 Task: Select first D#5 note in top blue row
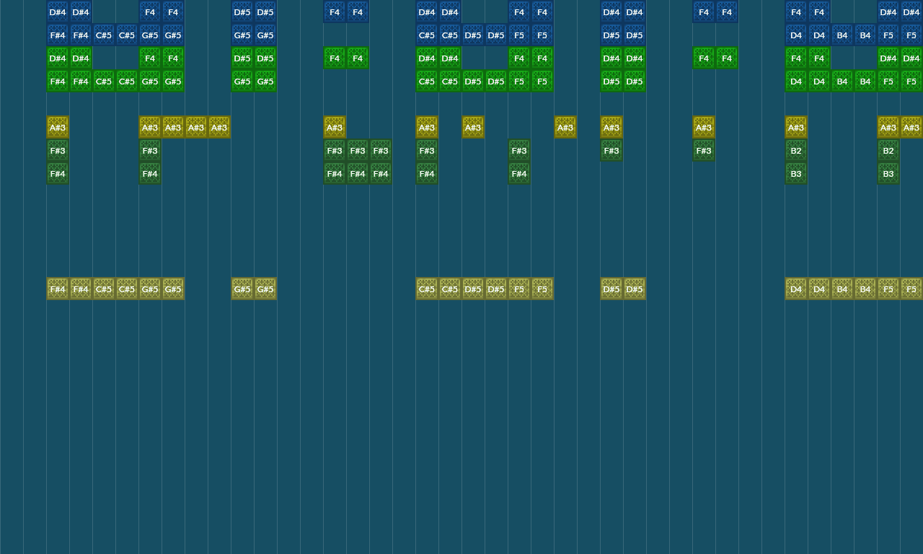pos(242,12)
